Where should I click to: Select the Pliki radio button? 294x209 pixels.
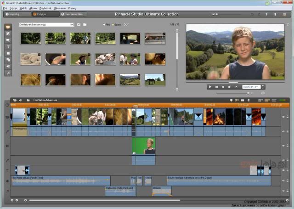pos(104,24)
